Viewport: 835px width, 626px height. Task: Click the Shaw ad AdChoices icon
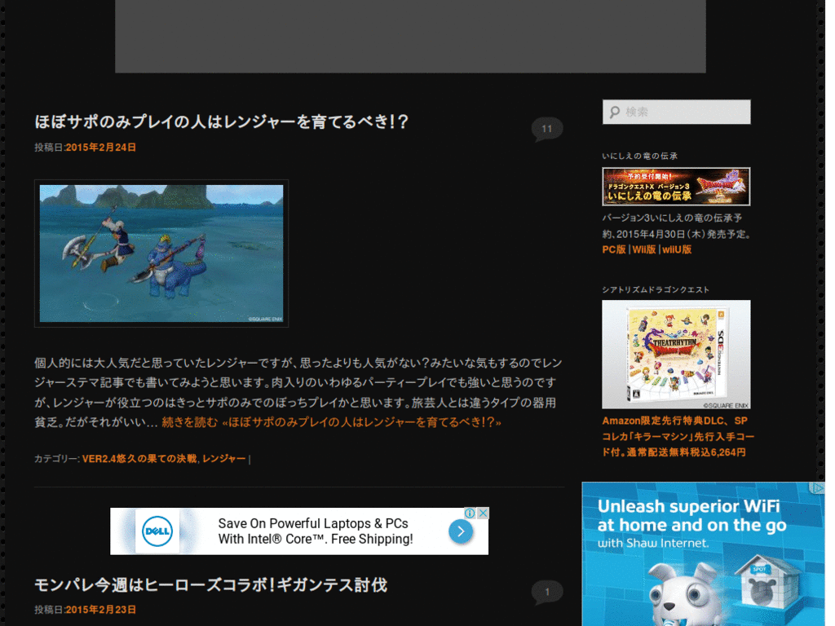pos(817,487)
